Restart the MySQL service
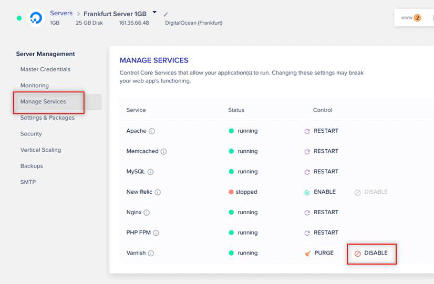 point(322,172)
